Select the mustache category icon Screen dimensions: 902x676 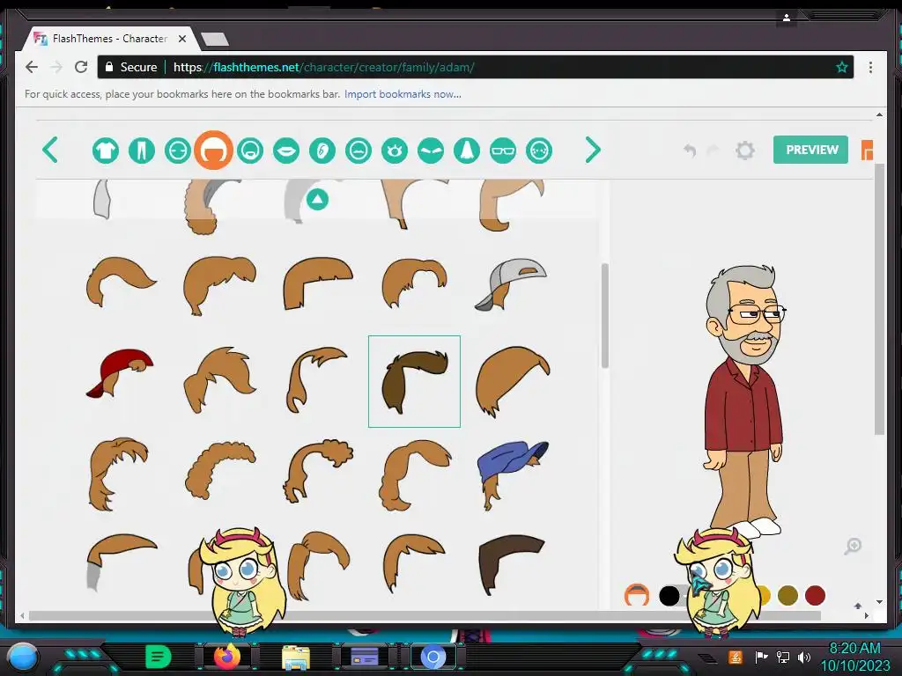359,151
